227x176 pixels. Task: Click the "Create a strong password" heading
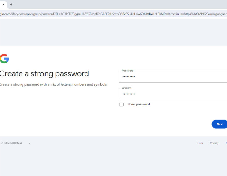click(44, 74)
